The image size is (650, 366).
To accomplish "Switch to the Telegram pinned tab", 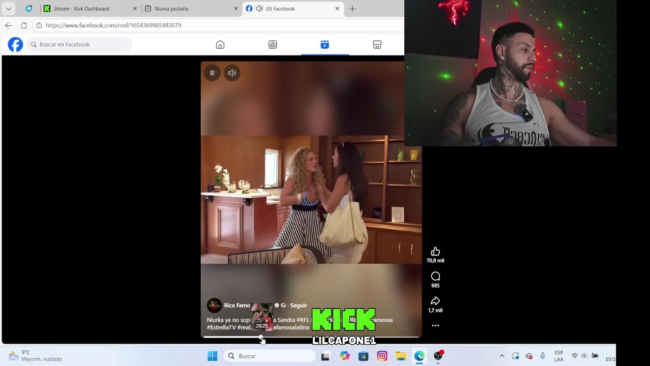I will point(29,9).
